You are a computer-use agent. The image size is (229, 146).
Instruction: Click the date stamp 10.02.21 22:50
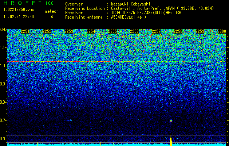click(x=19, y=17)
